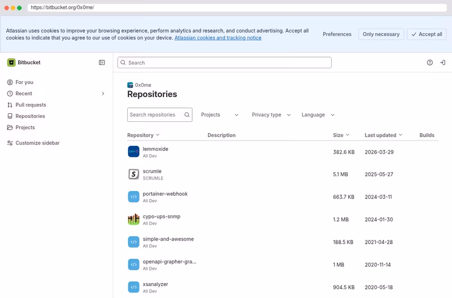Click the Projects folder icon in sidebar
The height and width of the screenshot is (298, 452).
pos(10,127)
